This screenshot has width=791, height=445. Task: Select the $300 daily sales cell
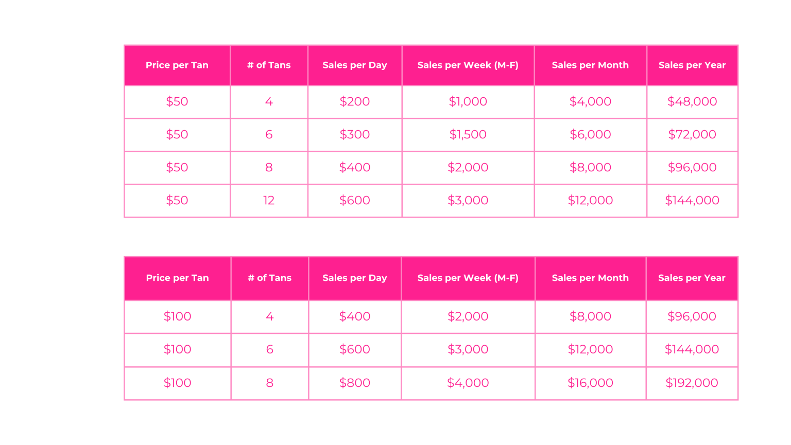tap(355, 135)
